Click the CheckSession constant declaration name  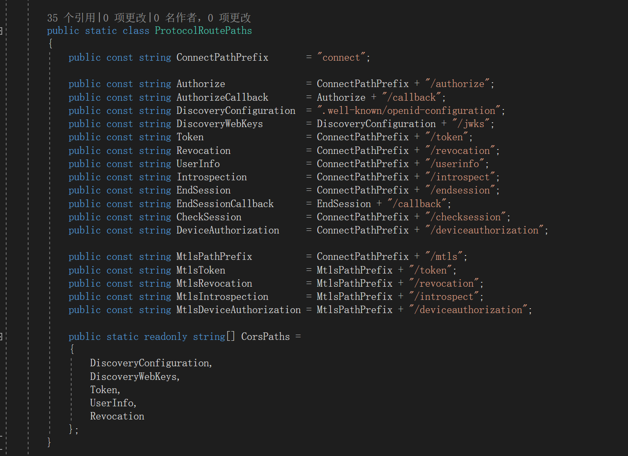tap(209, 217)
